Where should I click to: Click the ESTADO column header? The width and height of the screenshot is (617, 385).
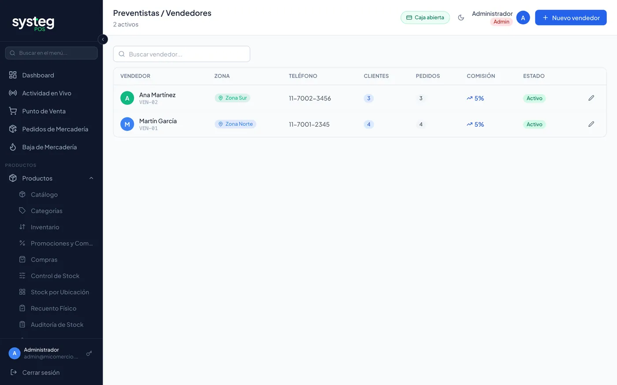[x=534, y=76]
